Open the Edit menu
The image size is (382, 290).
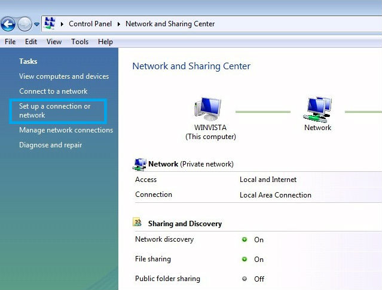(31, 42)
